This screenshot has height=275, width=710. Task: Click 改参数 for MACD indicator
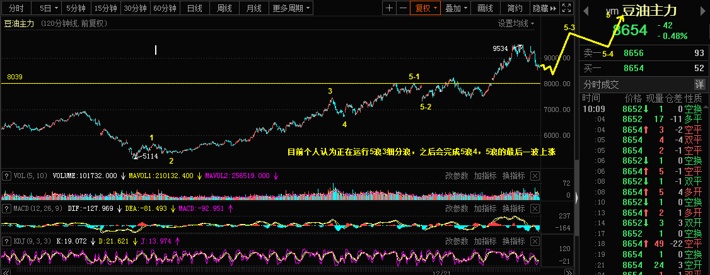coord(457,209)
